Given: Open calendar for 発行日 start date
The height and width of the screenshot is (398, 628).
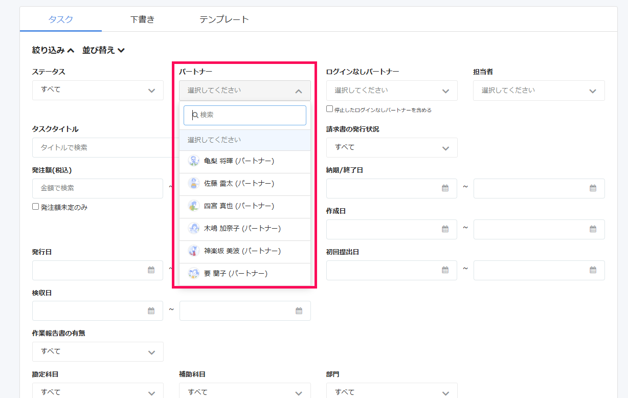Looking at the screenshot, I should tap(151, 270).
